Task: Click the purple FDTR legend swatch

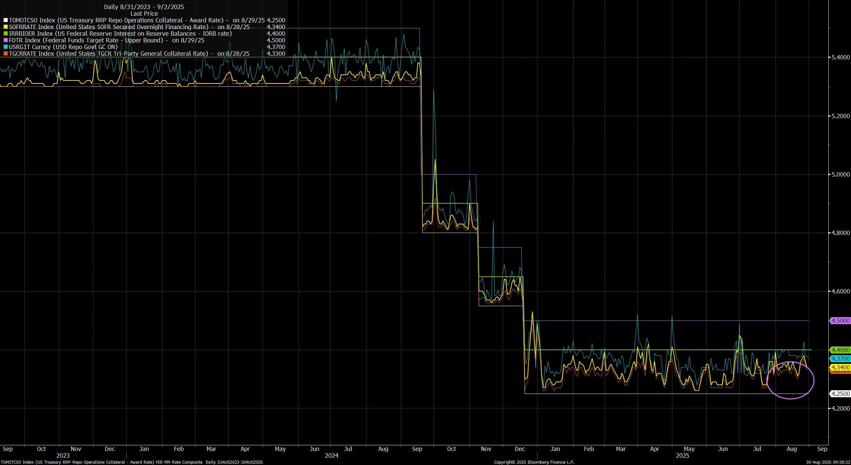Action: pos(6,40)
